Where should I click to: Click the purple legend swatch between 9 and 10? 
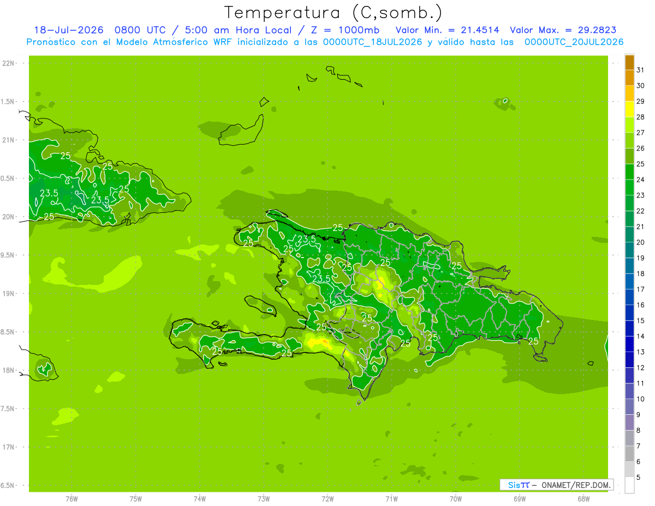(x=629, y=407)
